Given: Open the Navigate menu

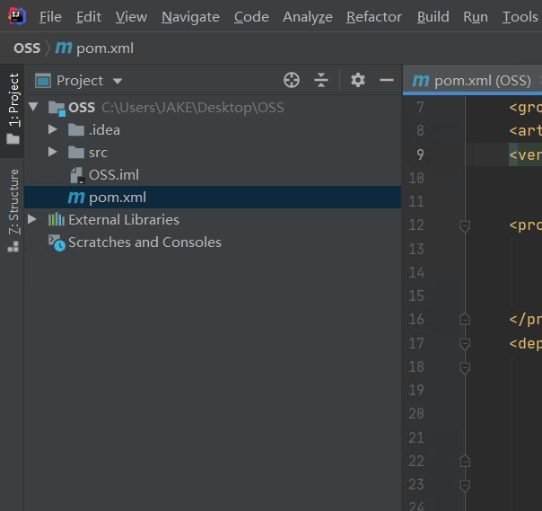Looking at the screenshot, I should (190, 17).
